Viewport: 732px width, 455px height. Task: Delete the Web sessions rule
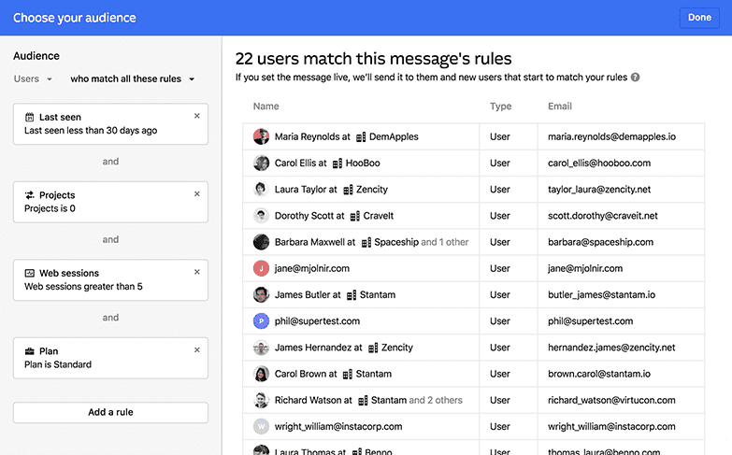[x=196, y=272]
